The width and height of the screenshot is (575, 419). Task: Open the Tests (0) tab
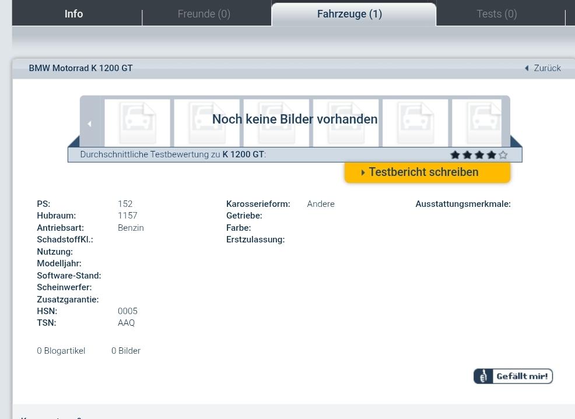[x=497, y=14]
